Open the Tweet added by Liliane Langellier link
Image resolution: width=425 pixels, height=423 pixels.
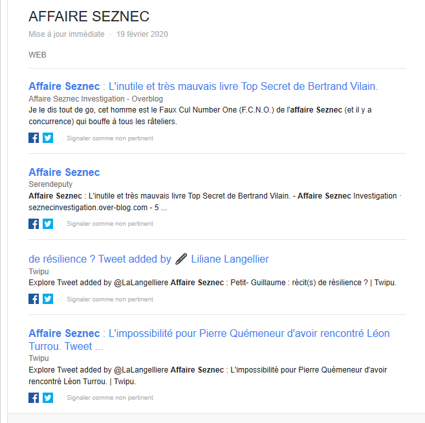(x=149, y=259)
